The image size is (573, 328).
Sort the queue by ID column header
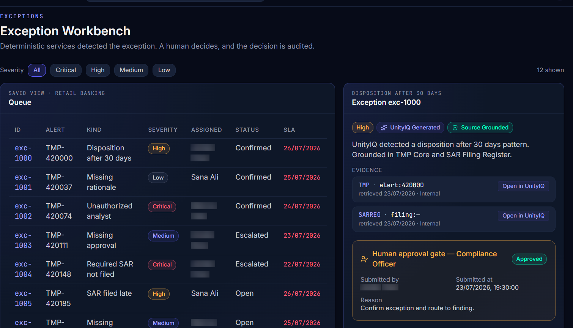[18, 130]
